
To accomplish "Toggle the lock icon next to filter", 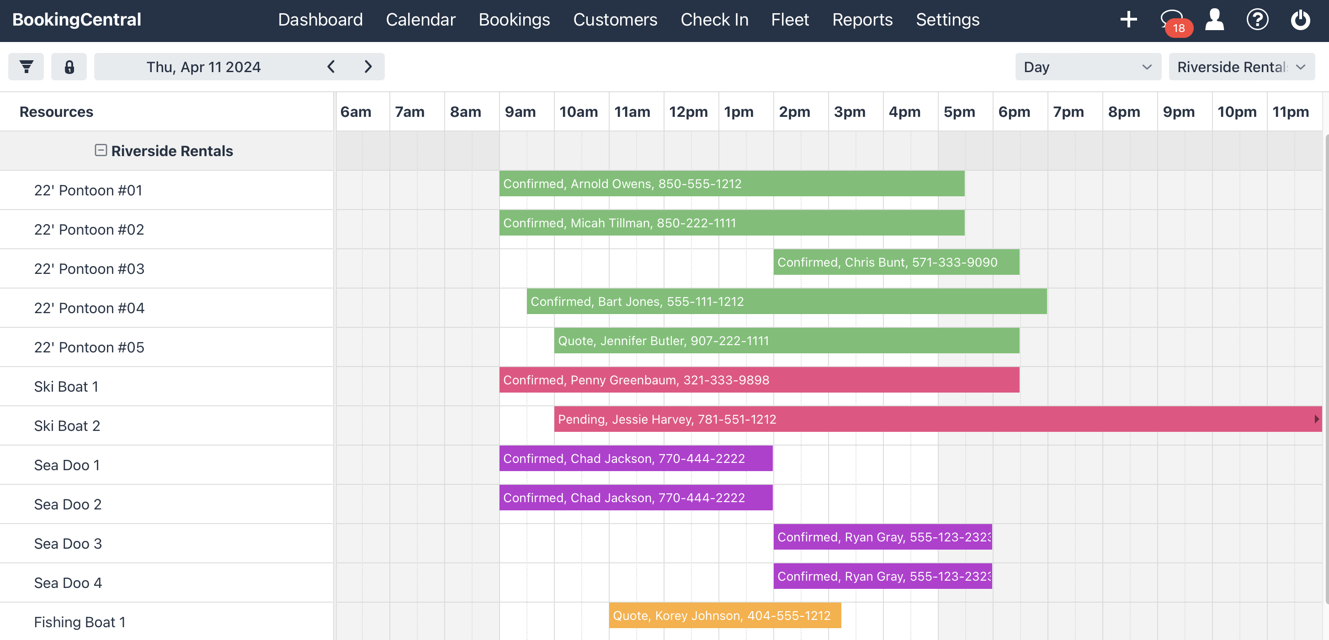I will click(69, 67).
